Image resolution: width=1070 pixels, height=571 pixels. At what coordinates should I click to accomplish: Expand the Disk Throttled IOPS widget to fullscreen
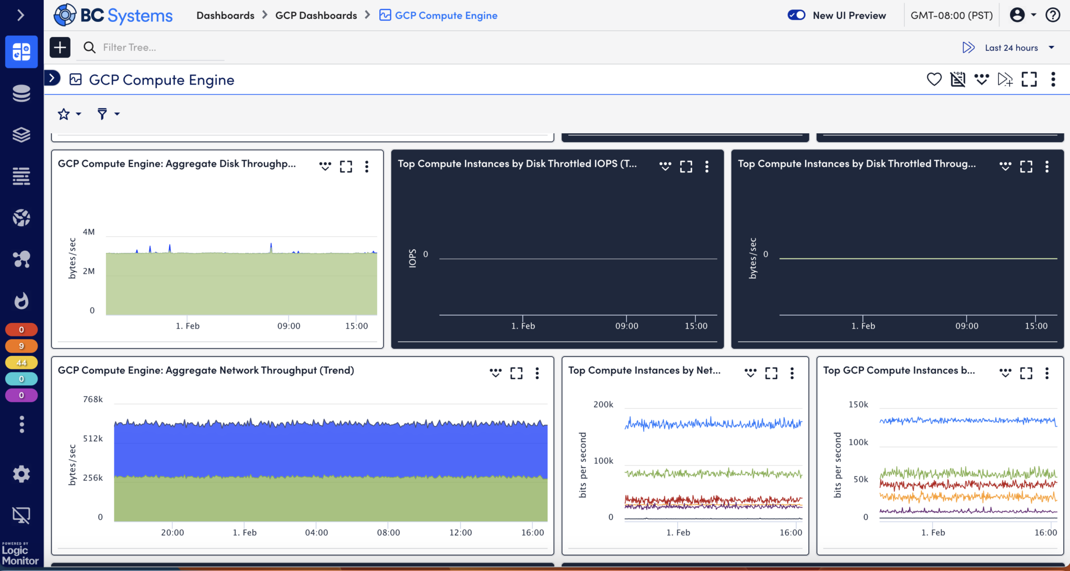[x=686, y=166]
